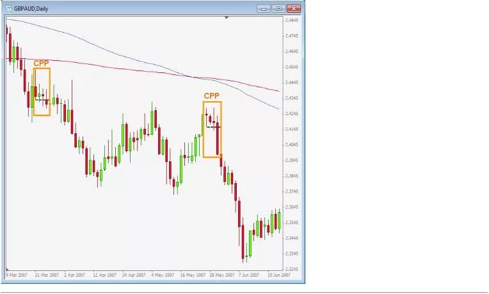Click the GBPAUD chart window icon
Viewport: 489px width, 294px height.
tap(9, 9)
